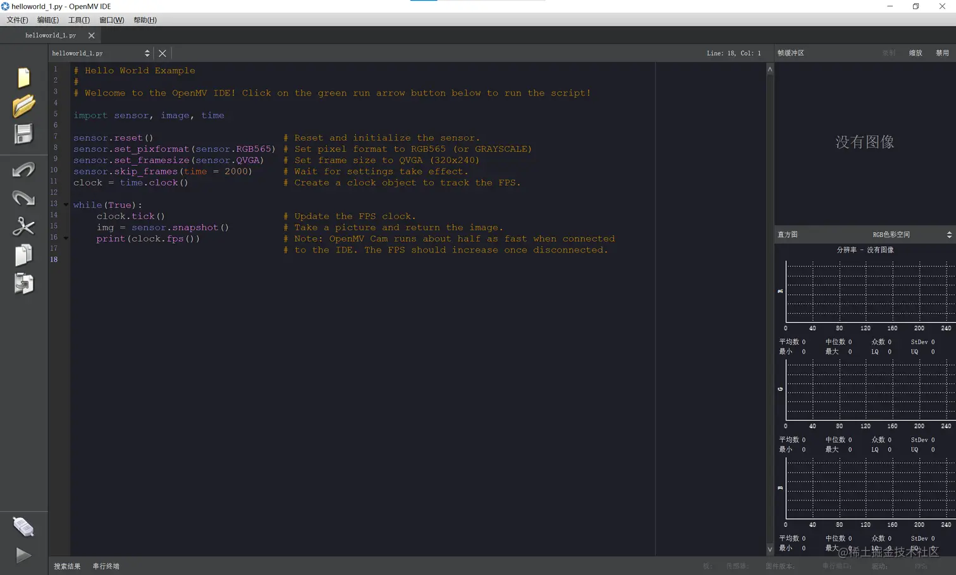Click sensor.set_framesize(sensor.QVGA) code
The width and height of the screenshot is (956, 575).
168,161
